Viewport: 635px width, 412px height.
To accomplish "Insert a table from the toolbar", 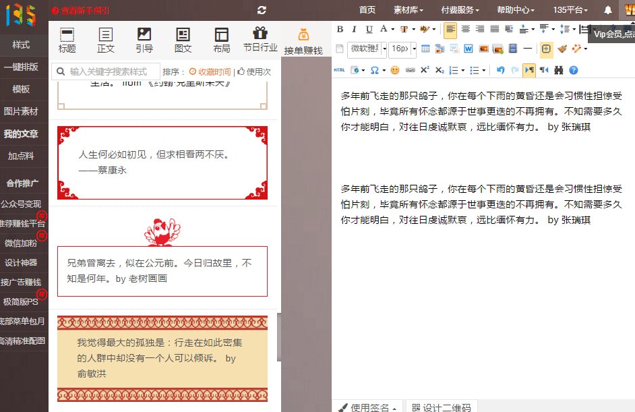I will pyautogui.click(x=425, y=49).
